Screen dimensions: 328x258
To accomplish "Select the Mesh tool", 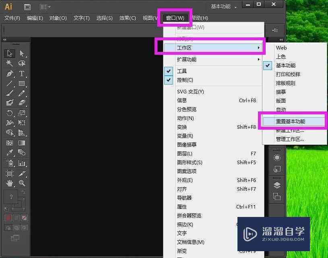I will [x=10, y=143].
